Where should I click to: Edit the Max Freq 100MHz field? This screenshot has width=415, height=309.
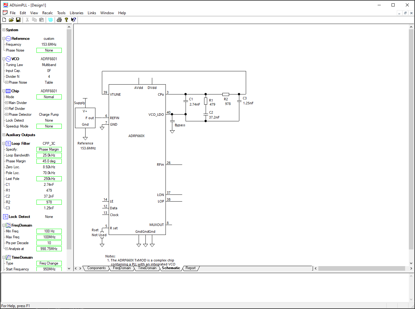49,237
